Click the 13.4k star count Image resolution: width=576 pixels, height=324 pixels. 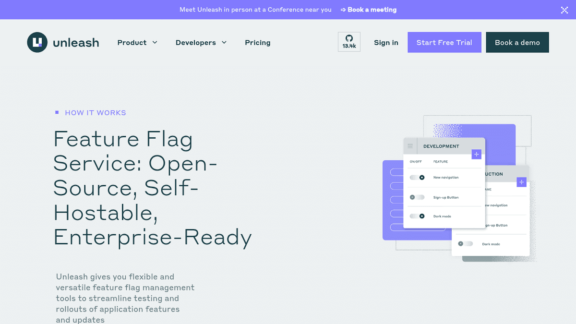349,47
